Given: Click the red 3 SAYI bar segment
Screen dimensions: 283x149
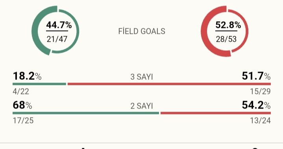Looking at the screenshot, I should (169, 84).
